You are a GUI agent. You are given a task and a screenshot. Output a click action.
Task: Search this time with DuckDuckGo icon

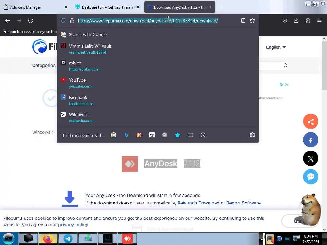point(139,135)
